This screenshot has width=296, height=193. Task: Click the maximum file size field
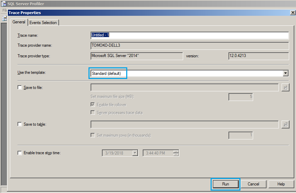(241, 97)
